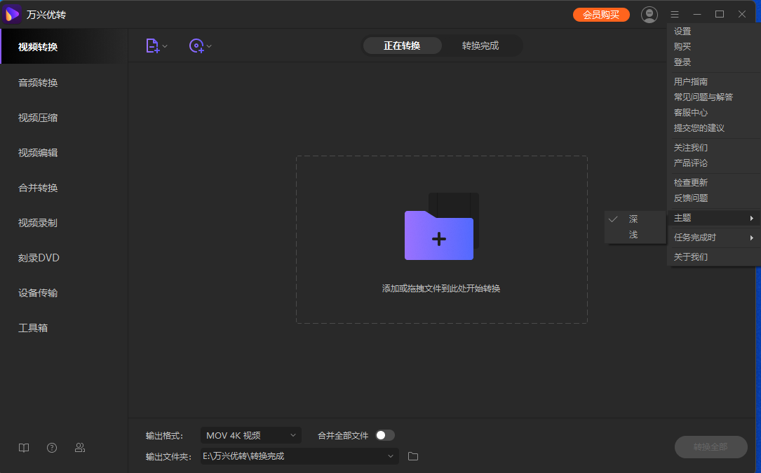Expand the 任务完成时 submenu

(x=713, y=238)
